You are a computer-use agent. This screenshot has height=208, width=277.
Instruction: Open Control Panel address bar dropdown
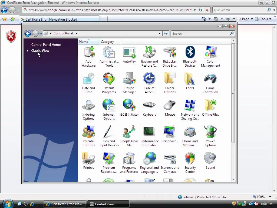point(160,33)
